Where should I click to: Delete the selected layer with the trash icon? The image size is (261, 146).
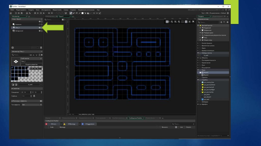point(41,48)
